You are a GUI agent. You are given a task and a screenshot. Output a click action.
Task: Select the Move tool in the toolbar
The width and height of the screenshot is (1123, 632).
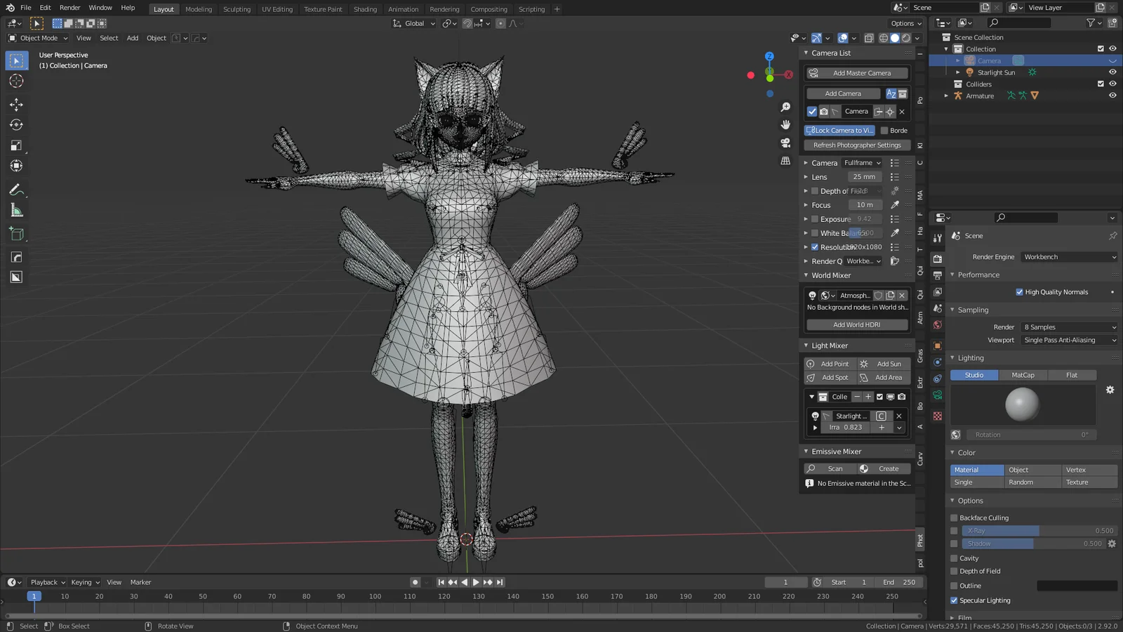(16, 104)
